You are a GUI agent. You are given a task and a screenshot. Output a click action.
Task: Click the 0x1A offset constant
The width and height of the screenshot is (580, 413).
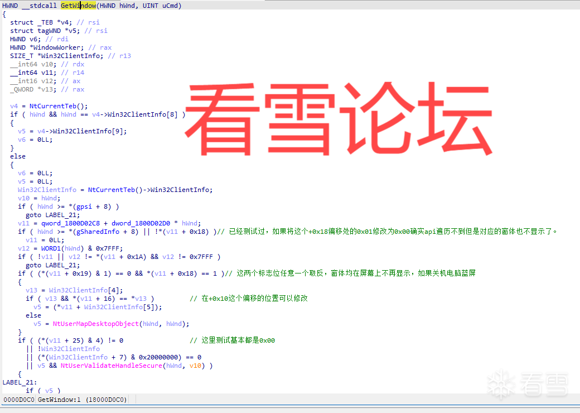[x=134, y=257]
